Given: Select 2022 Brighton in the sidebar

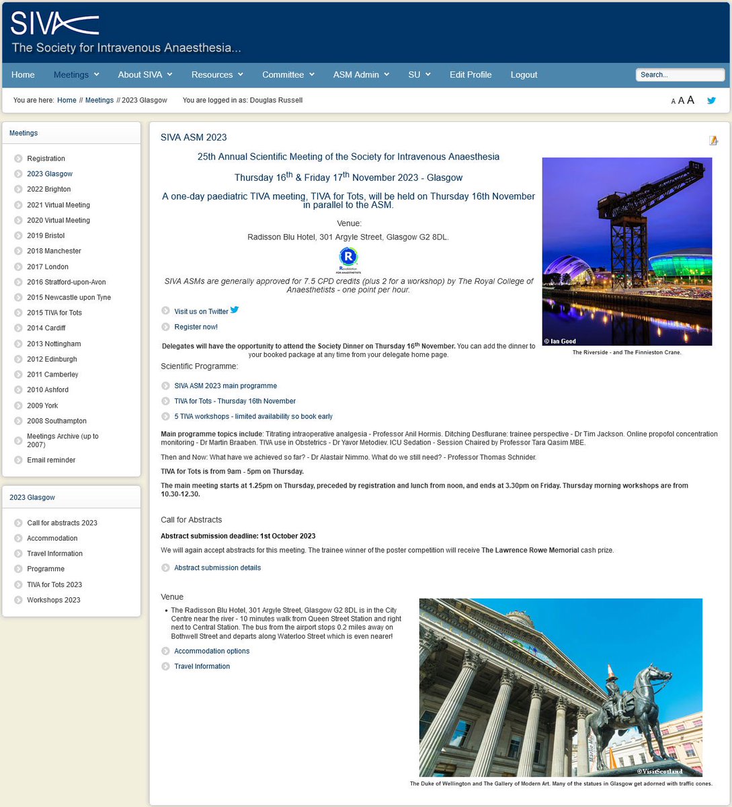Looking at the screenshot, I should pos(48,190).
